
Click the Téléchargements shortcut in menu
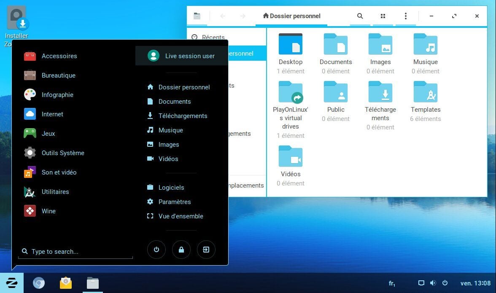183,116
